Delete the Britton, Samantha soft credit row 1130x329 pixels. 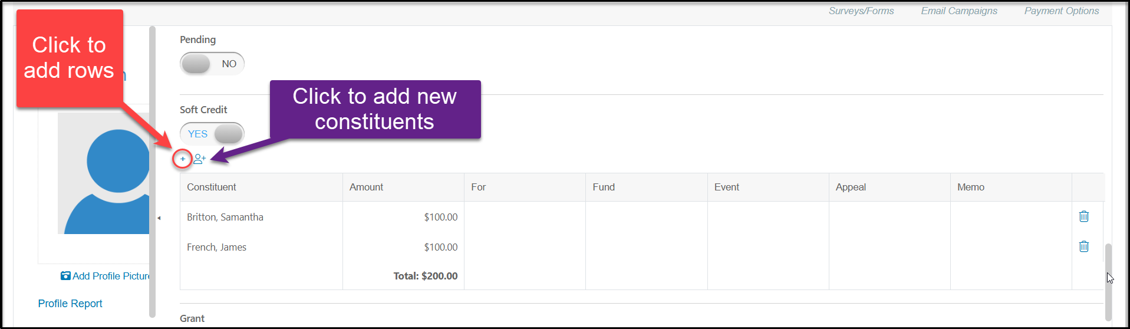(x=1083, y=216)
